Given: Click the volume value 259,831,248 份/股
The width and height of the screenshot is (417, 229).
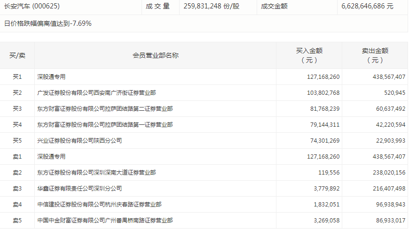Looking at the screenshot, I should 212,6.
